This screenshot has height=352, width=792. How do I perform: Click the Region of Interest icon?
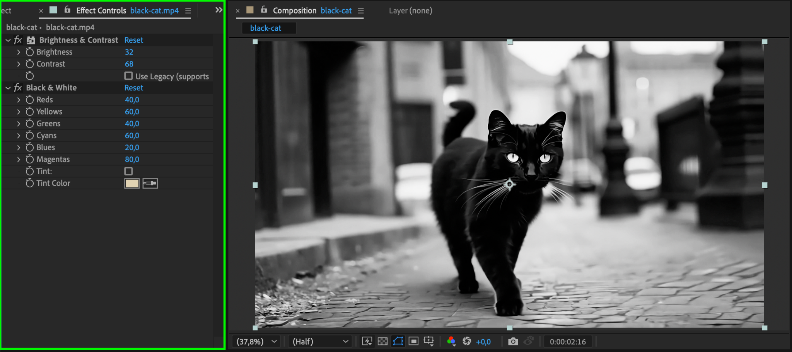click(413, 341)
